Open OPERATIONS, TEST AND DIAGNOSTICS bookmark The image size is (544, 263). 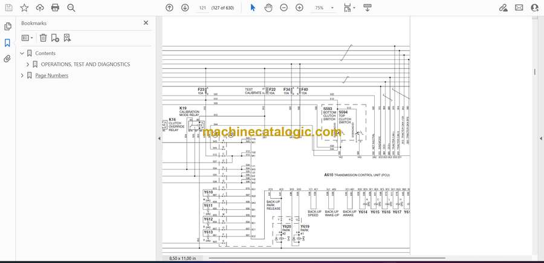click(x=85, y=65)
